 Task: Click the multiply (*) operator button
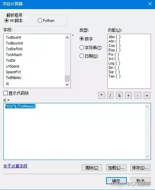coord(101,96)
